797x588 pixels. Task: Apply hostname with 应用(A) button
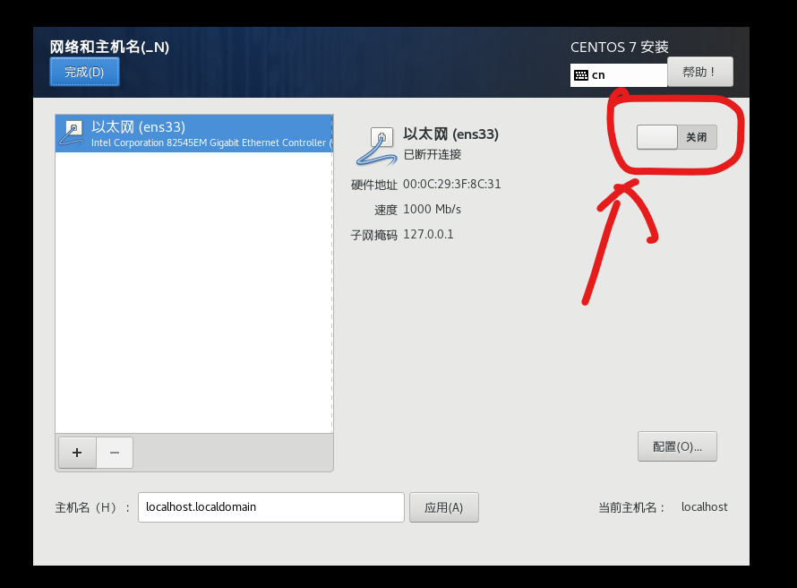click(x=444, y=507)
